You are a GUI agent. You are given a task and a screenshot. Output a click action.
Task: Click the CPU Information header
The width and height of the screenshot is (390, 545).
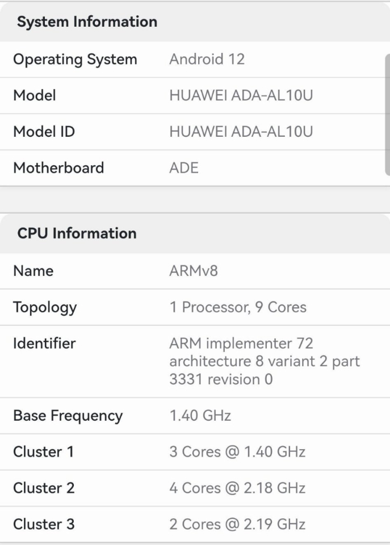(77, 233)
